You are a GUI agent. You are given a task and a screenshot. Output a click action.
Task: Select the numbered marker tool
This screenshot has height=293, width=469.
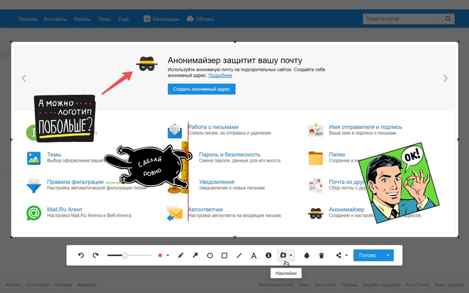pyautogui.click(x=269, y=255)
